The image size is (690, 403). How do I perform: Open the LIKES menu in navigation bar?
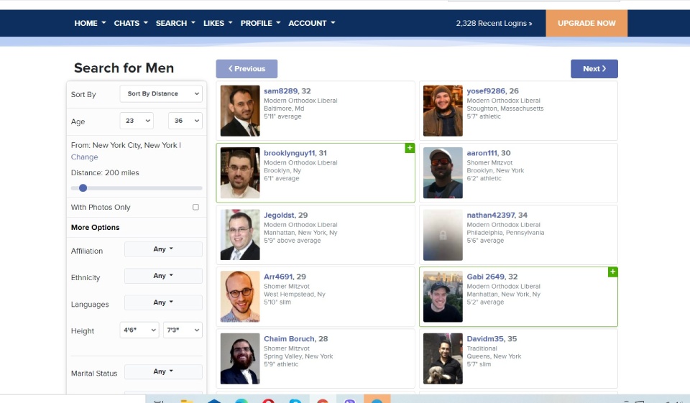(218, 23)
